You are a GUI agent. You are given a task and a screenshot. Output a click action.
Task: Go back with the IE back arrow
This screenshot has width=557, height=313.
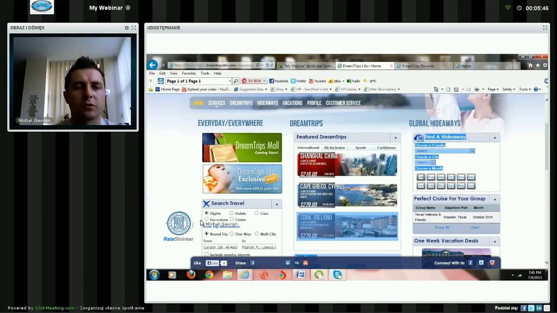[152, 65]
